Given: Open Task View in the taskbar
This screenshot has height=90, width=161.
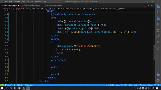Looking at the screenshot, I should tap(15, 88).
